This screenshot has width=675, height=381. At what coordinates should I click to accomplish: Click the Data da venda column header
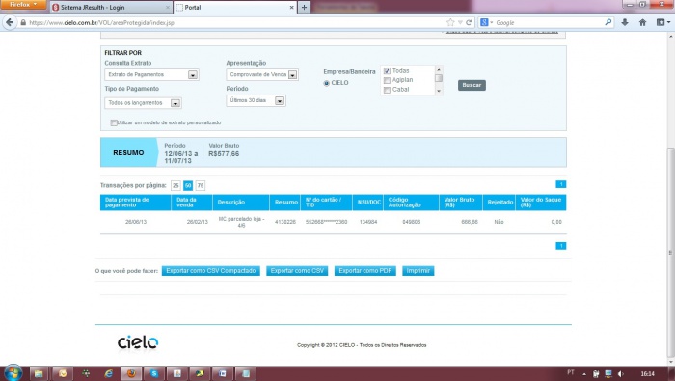pyautogui.click(x=192, y=203)
